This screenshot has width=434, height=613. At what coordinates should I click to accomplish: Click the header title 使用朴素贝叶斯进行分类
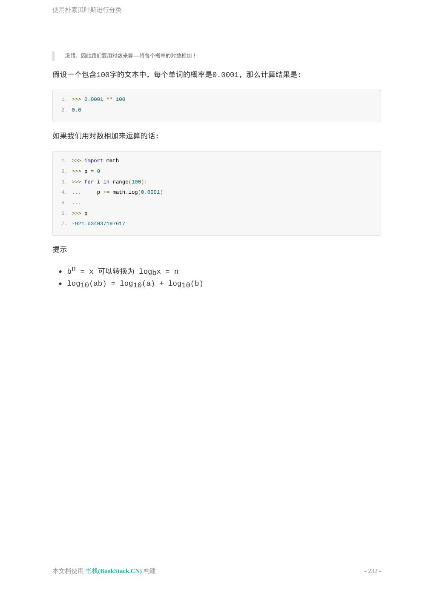(x=87, y=10)
